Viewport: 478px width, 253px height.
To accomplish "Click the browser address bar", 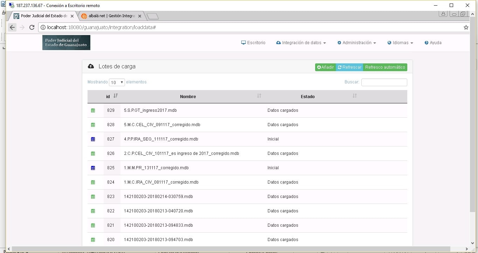I will 251,27.
